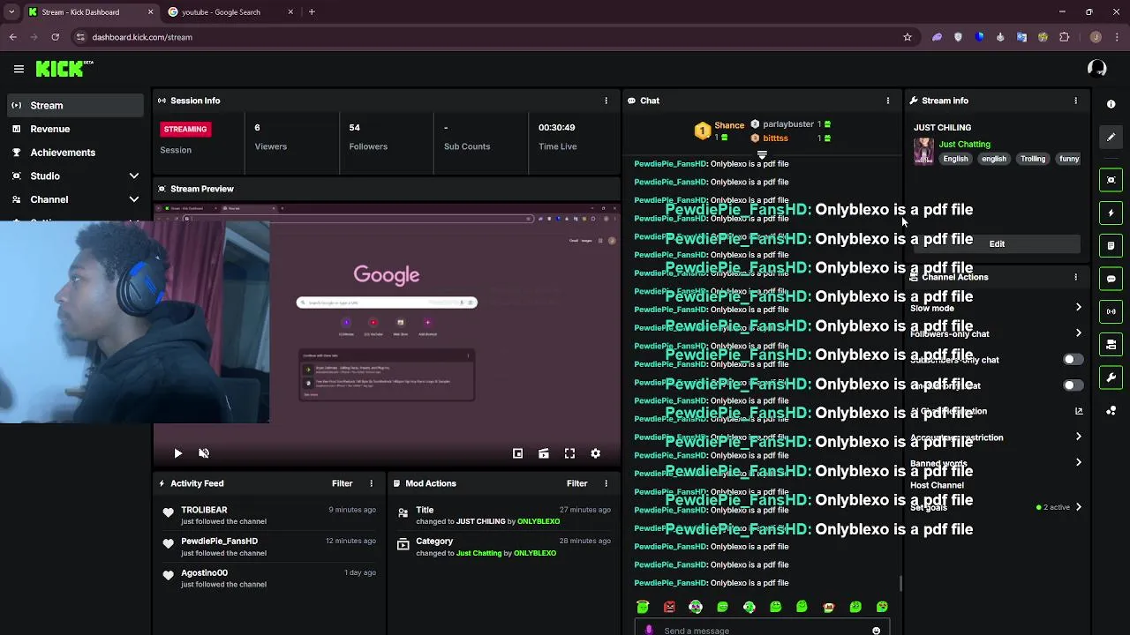Open Chat panel three-dot options
1130x635 pixels.
887,101
